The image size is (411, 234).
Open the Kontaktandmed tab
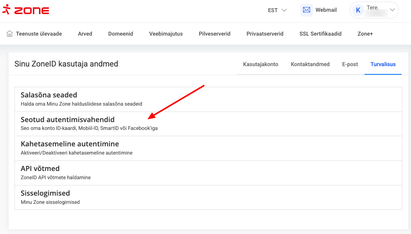[x=310, y=64]
